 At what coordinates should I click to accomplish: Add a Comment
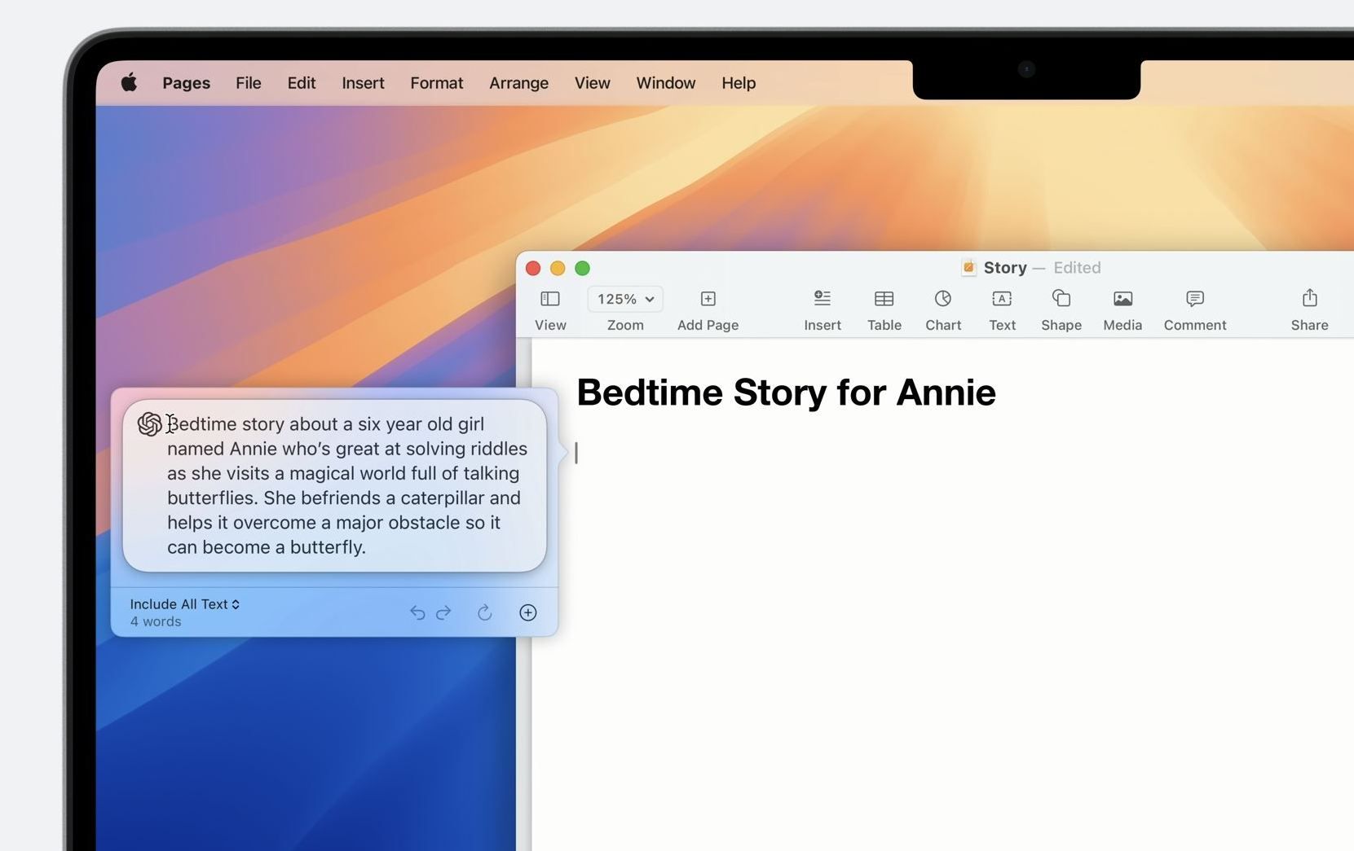click(1194, 308)
